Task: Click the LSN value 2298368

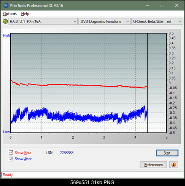Action: pos(67,153)
